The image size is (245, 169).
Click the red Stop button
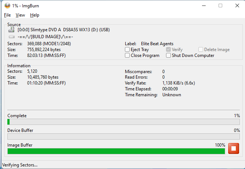[234, 148]
